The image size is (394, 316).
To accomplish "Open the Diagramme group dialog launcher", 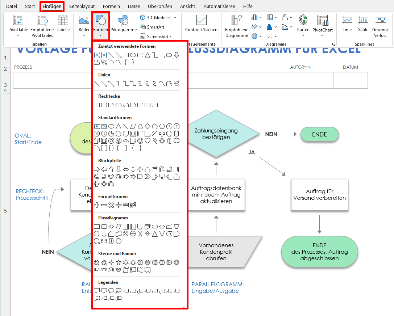I will pyautogui.click(x=333, y=44).
